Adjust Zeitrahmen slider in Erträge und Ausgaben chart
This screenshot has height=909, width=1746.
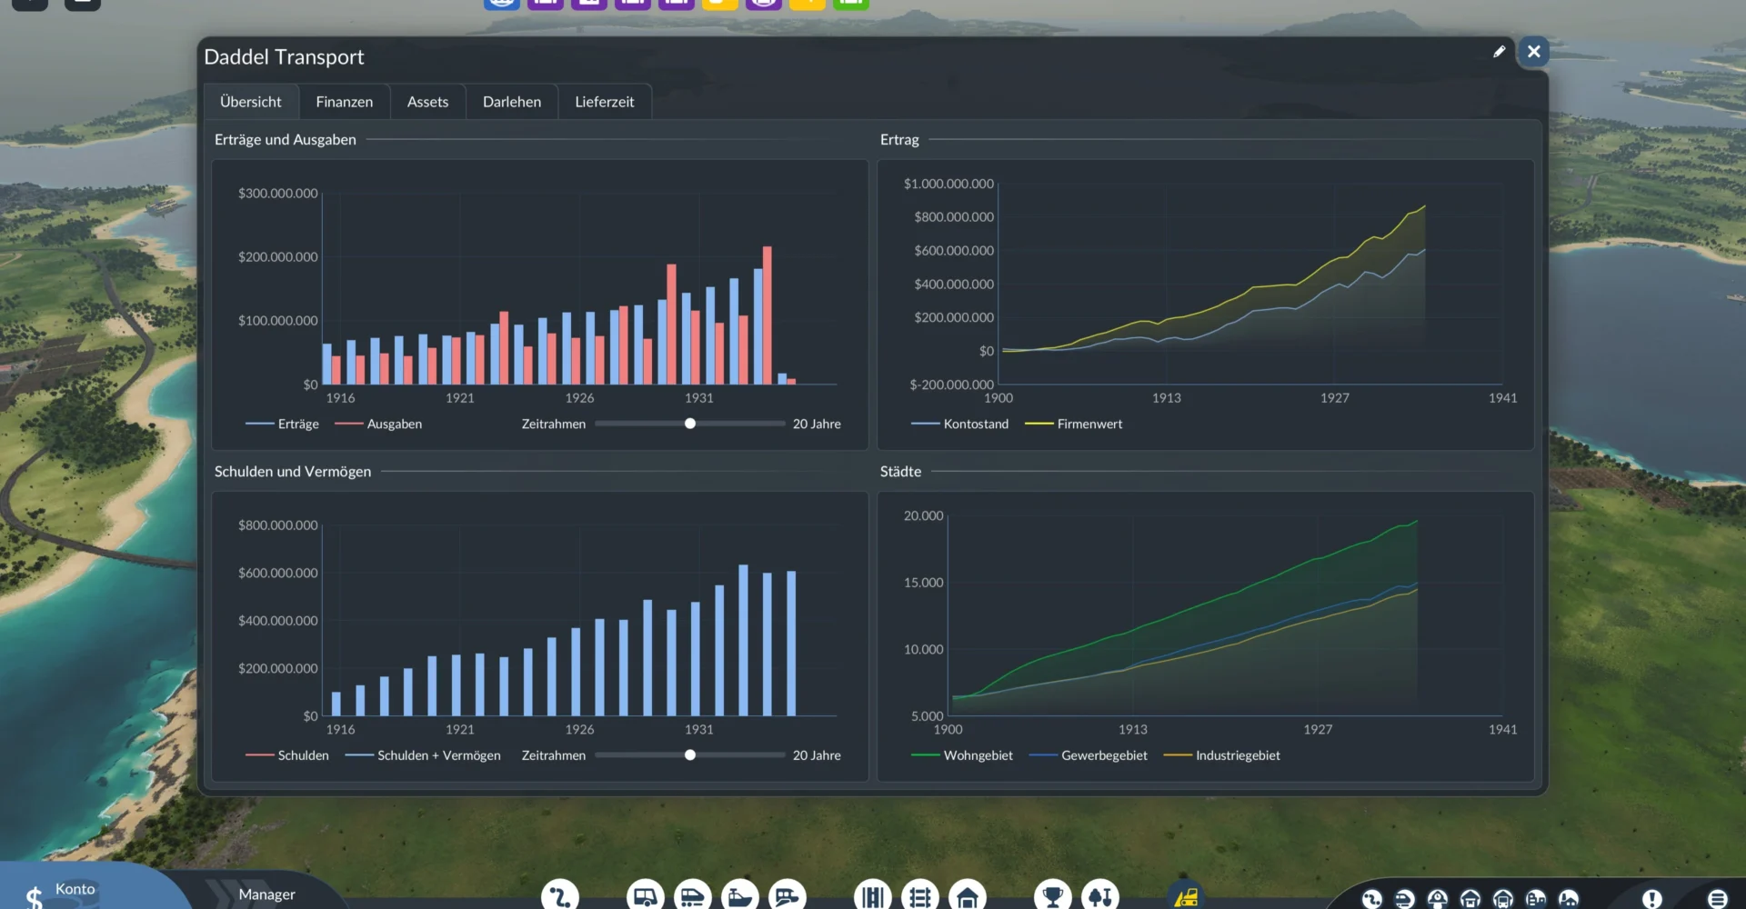(690, 424)
